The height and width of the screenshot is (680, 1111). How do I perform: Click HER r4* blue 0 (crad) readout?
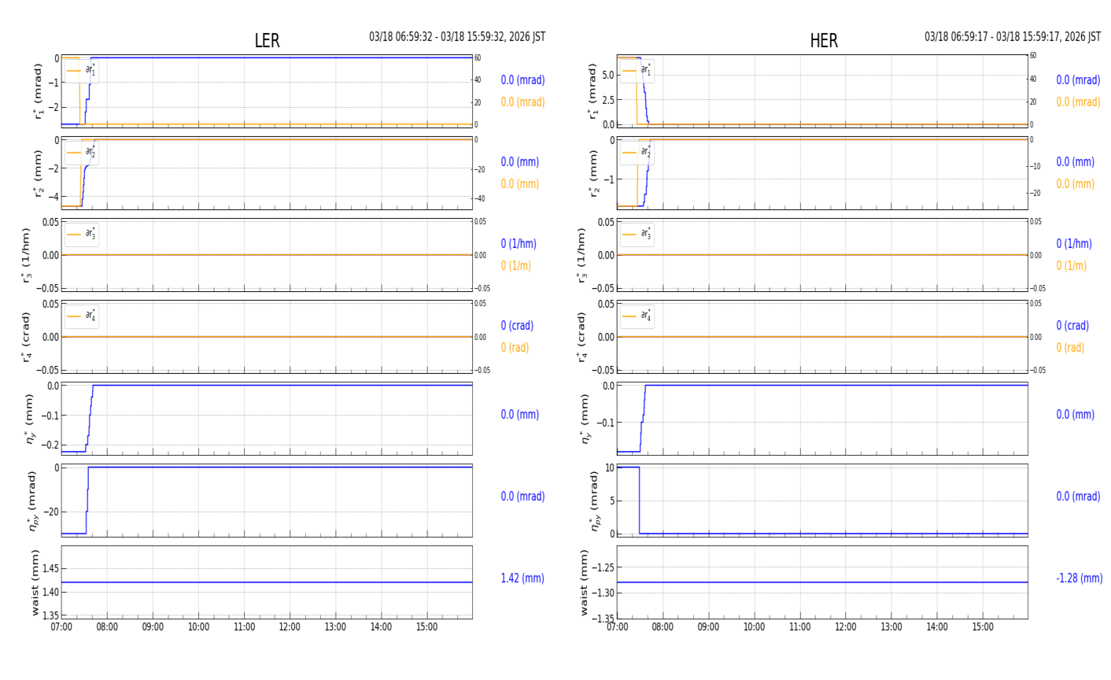(1072, 326)
